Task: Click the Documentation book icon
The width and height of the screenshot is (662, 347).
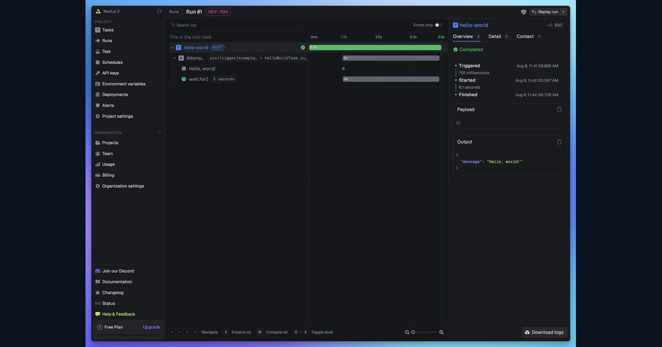Action: (98, 282)
